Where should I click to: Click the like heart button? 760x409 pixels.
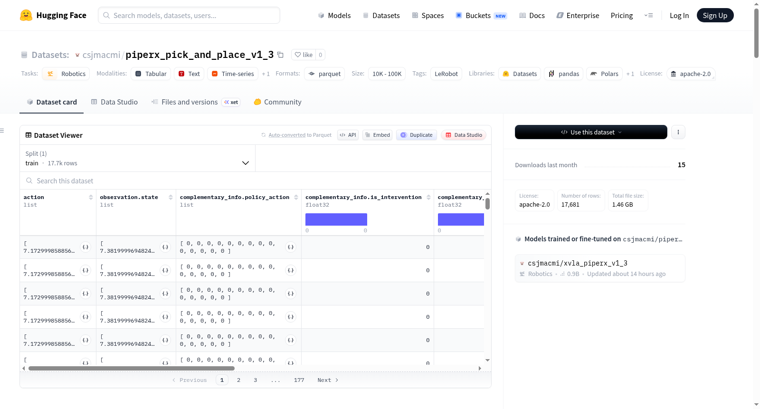(x=304, y=55)
